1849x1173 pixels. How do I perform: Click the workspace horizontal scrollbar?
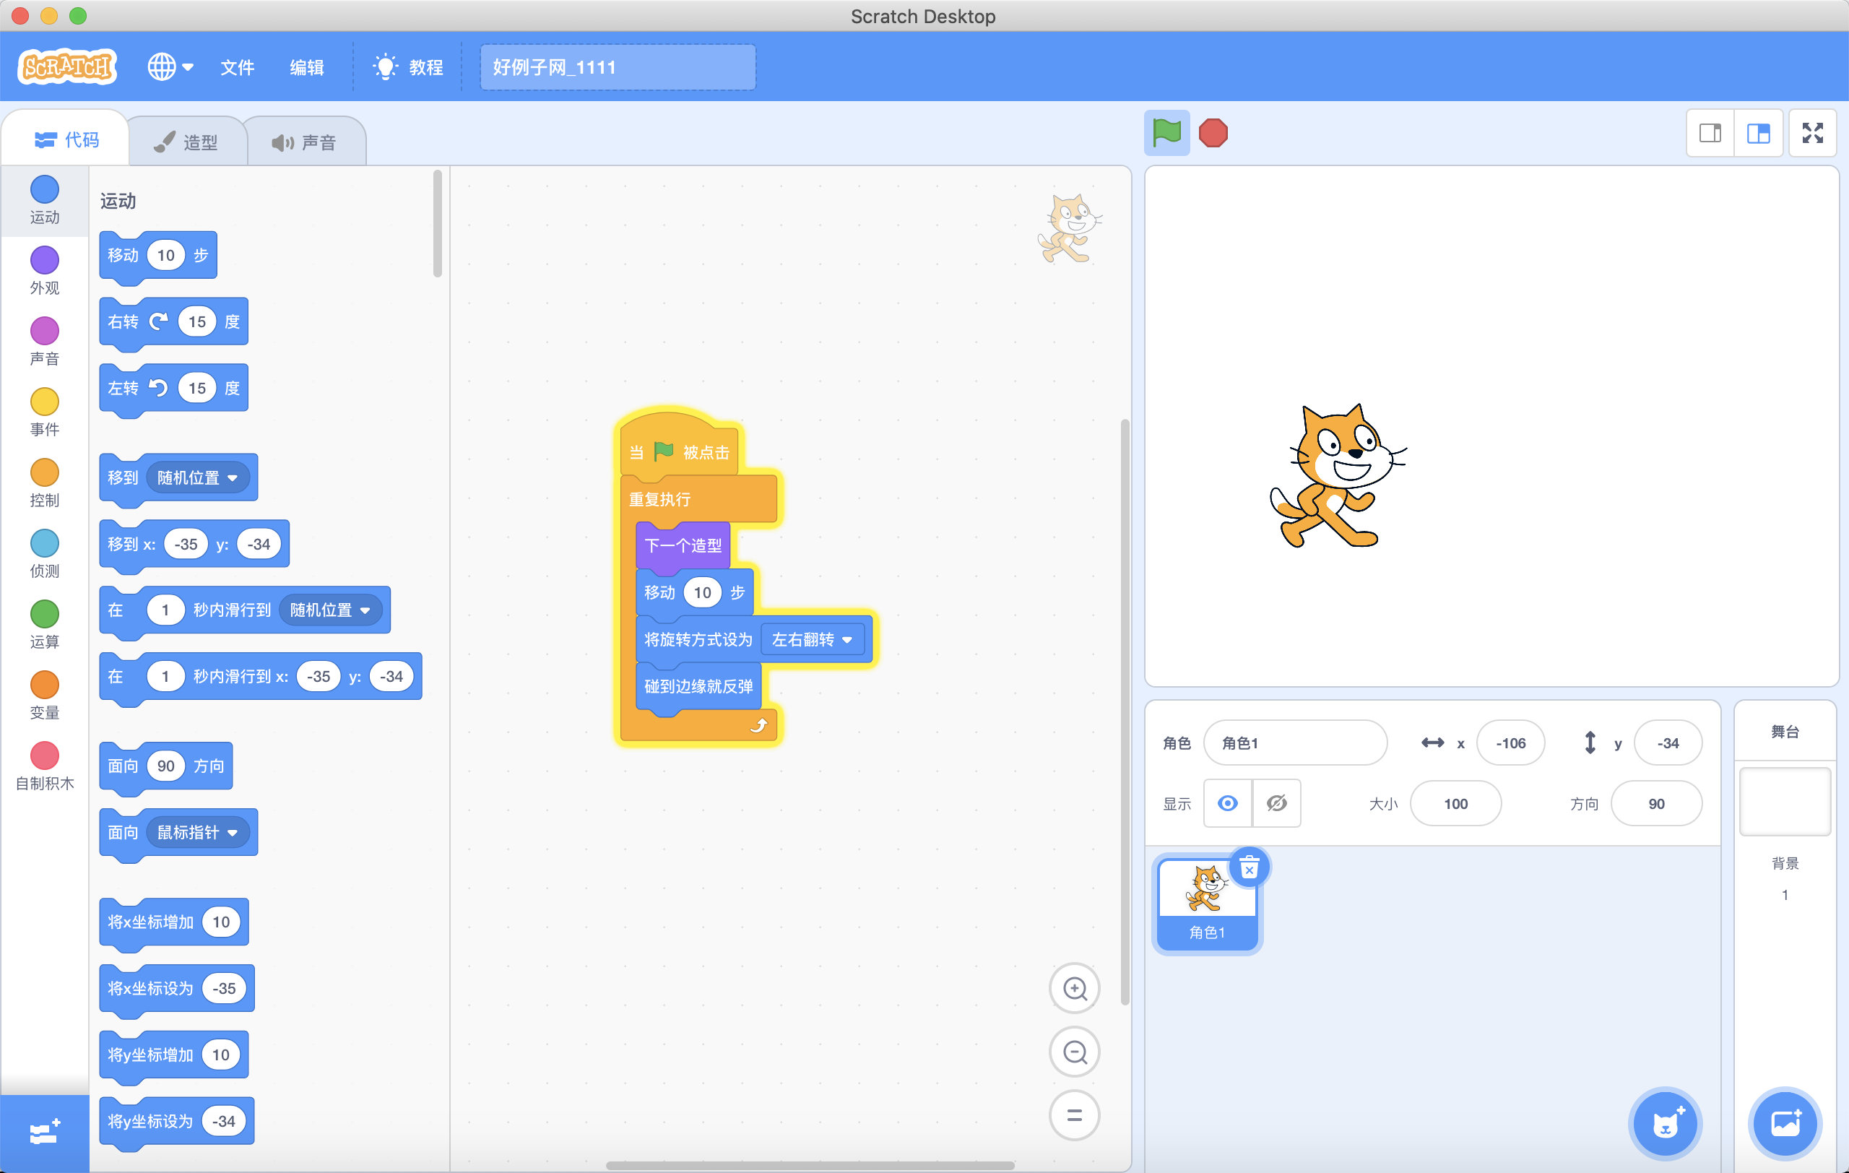coord(810,1165)
